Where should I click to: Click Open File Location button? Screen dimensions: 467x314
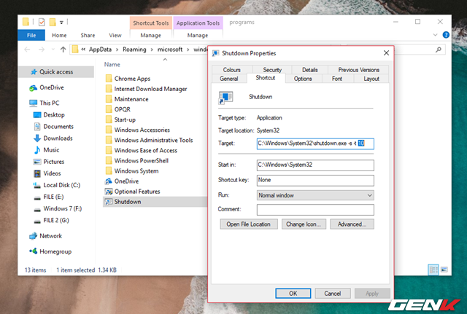point(249,224)
